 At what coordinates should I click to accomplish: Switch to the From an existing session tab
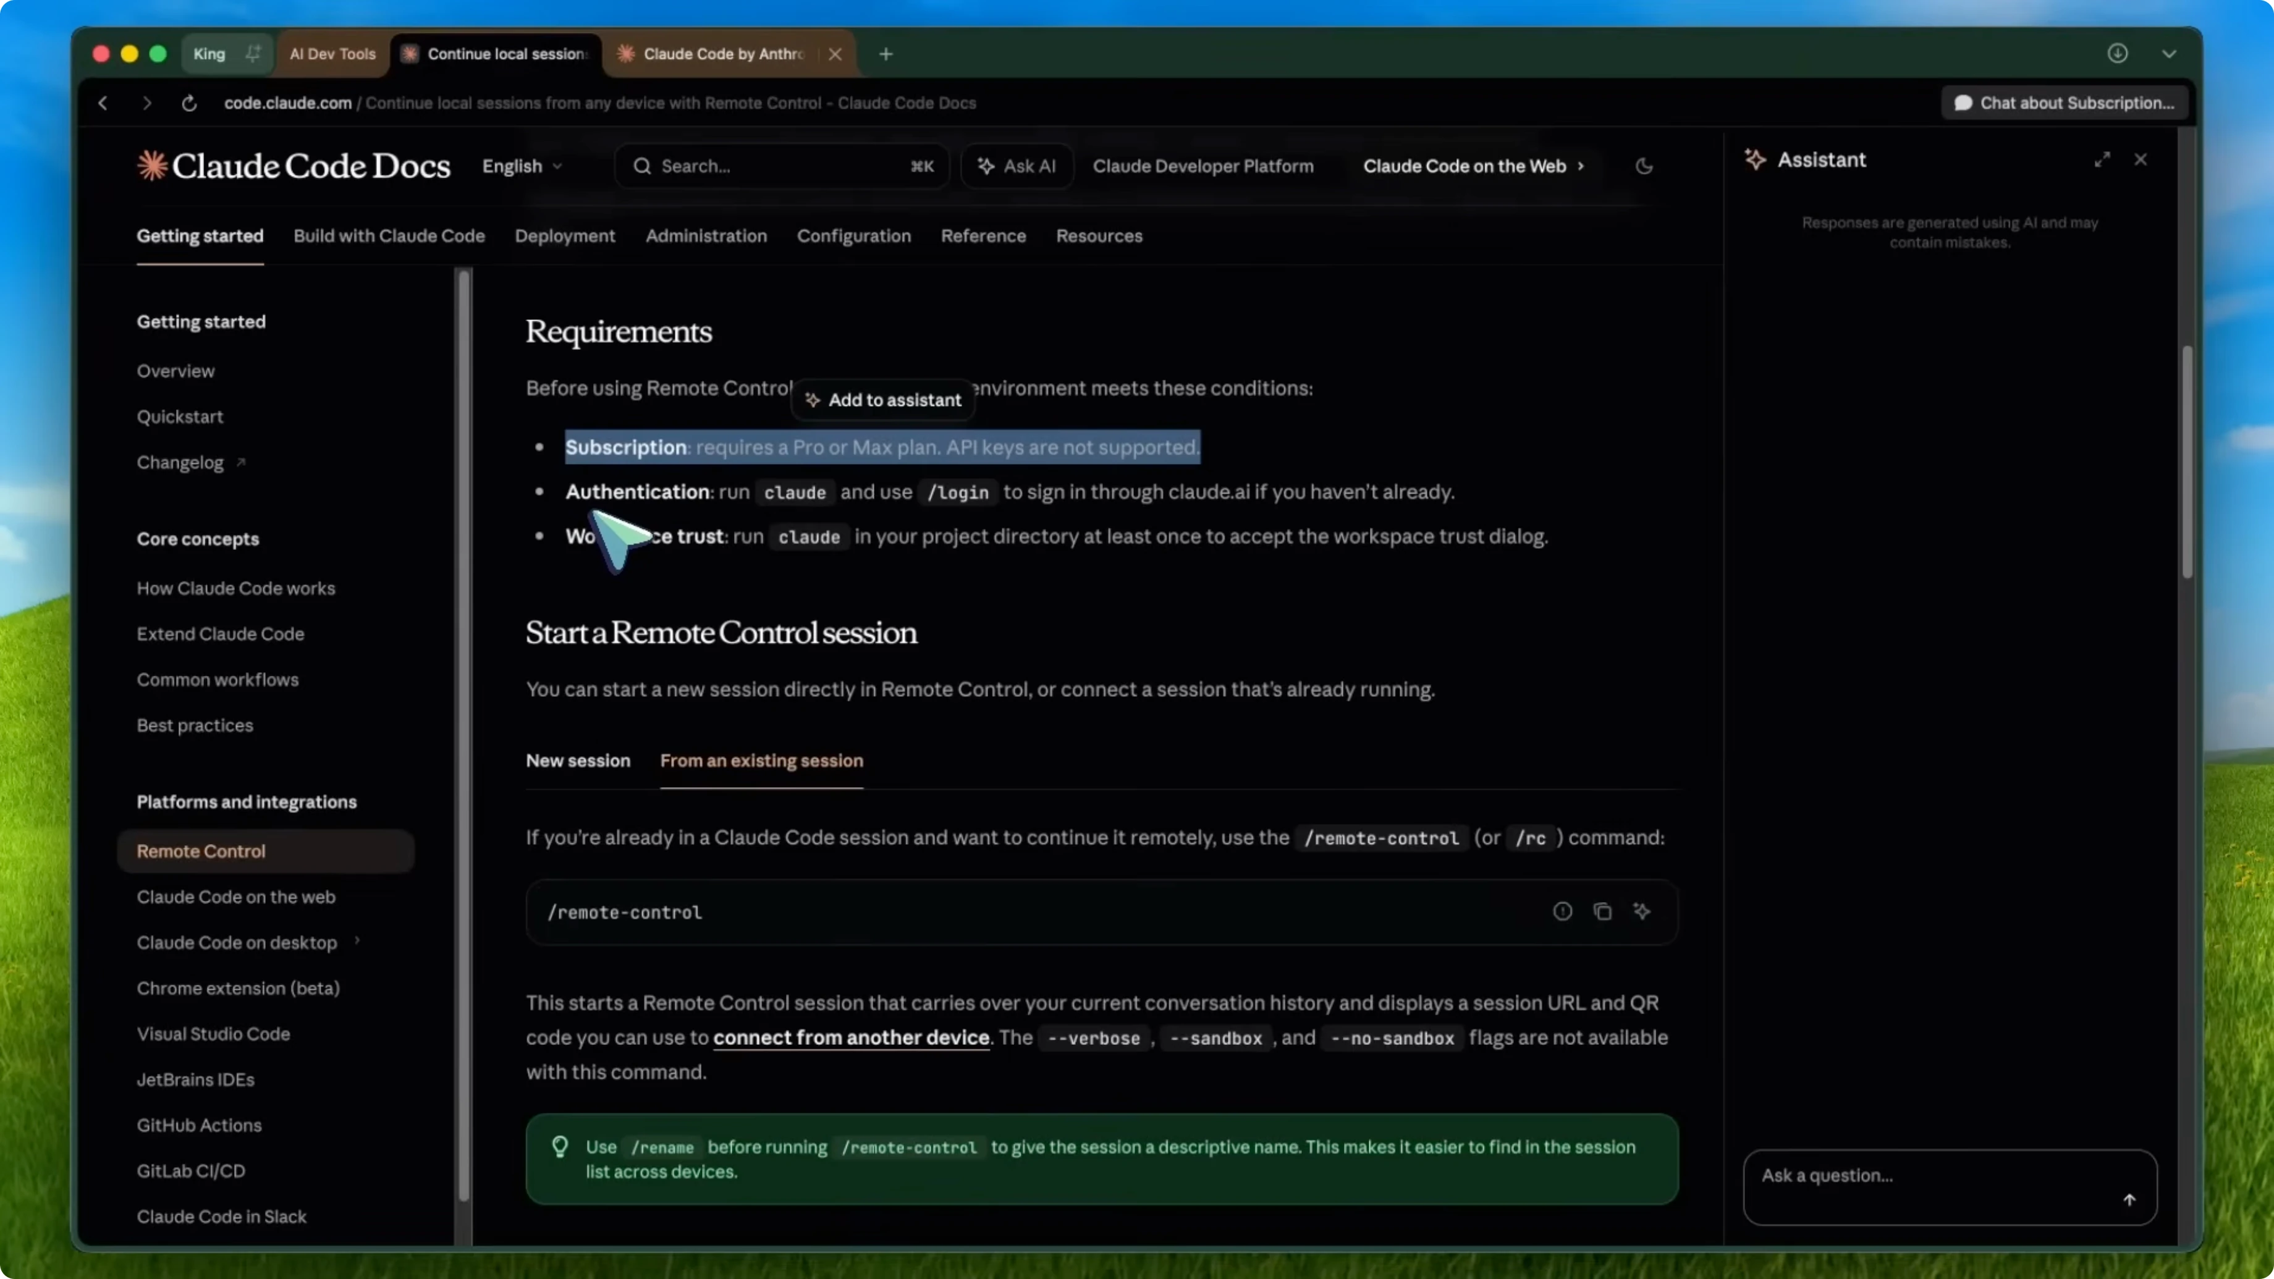pos(762,761)
